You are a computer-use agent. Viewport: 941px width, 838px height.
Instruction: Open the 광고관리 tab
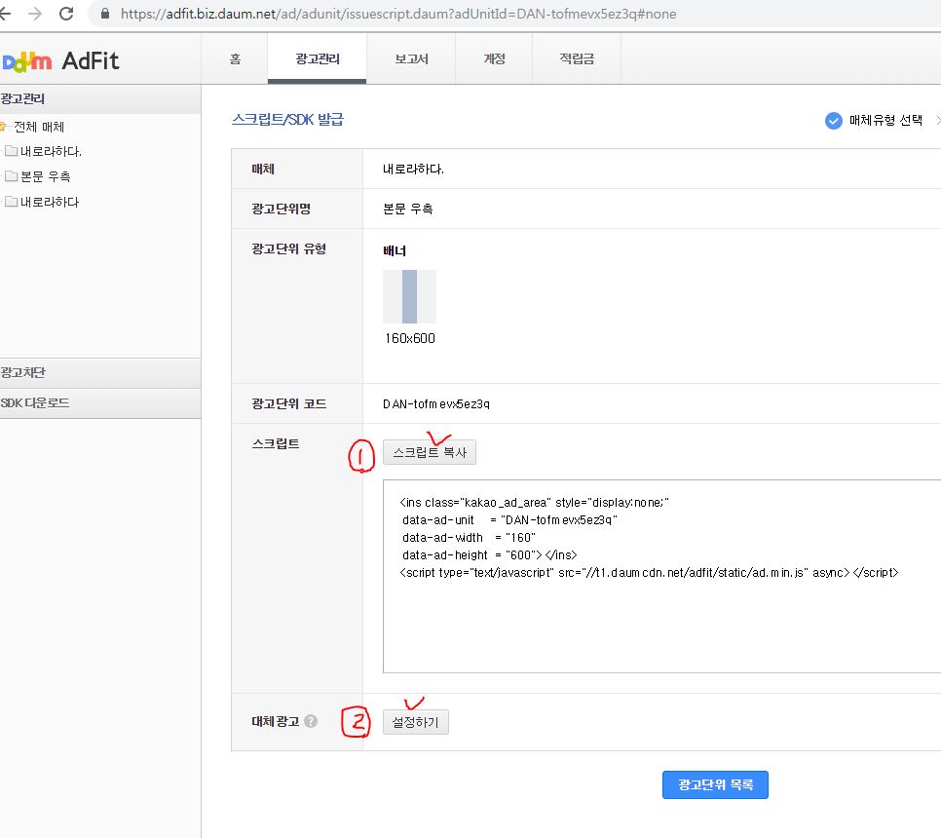click(317, 58)
